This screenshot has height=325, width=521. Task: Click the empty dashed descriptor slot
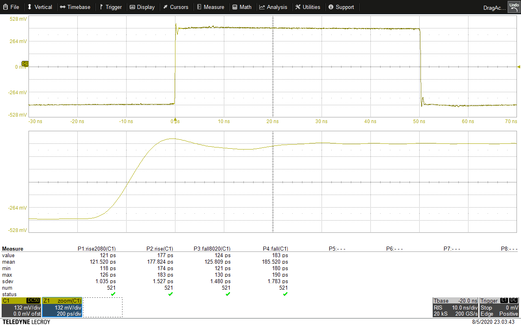coord(103,307)
